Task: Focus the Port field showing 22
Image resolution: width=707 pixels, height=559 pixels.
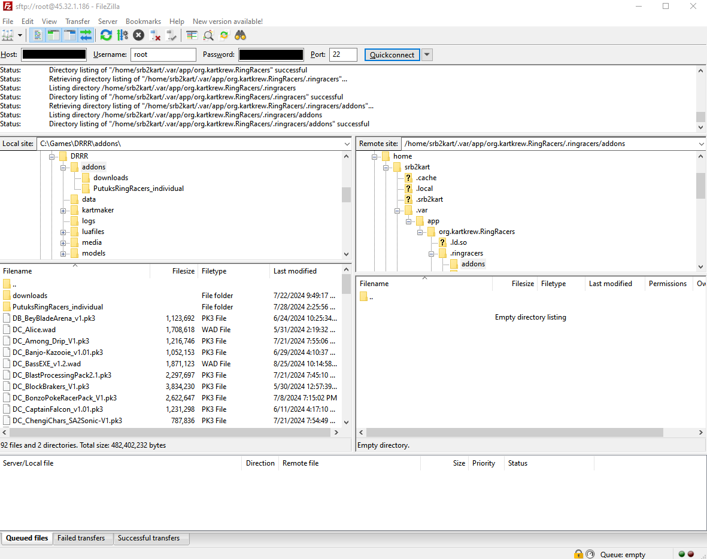Action: point(343,54)
